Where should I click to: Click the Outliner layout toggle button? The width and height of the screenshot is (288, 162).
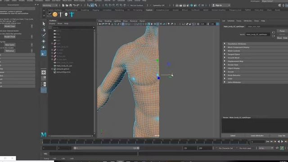[44, 90]
